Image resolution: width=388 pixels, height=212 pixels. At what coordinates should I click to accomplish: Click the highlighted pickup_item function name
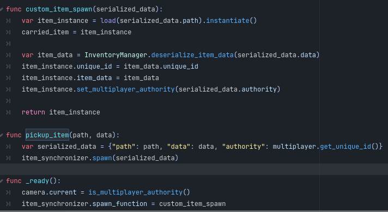click(47, 135)
